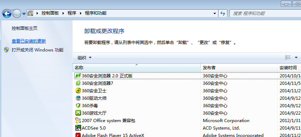301x137 pixels.
Task: Click the 2014/9/11 install date cell
Action: (x=290, y=128)
